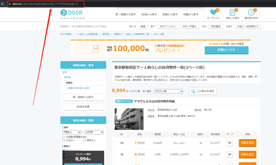
Task: Click 詳細を見る for the 7.5万円 room
Action: [247, 143]
